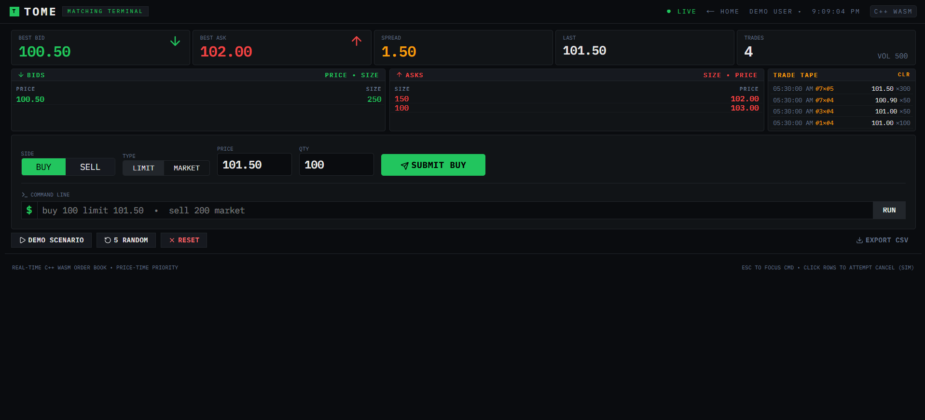This screenshot has height=420, width=925.
Task: Click the VOL 500 label
Action: [892, 56]
